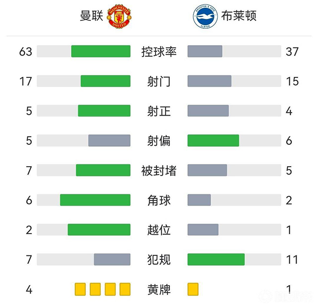The image size is (318, 306).
Task: Click Brighton's yellow card icon
Action: (193, 289)
